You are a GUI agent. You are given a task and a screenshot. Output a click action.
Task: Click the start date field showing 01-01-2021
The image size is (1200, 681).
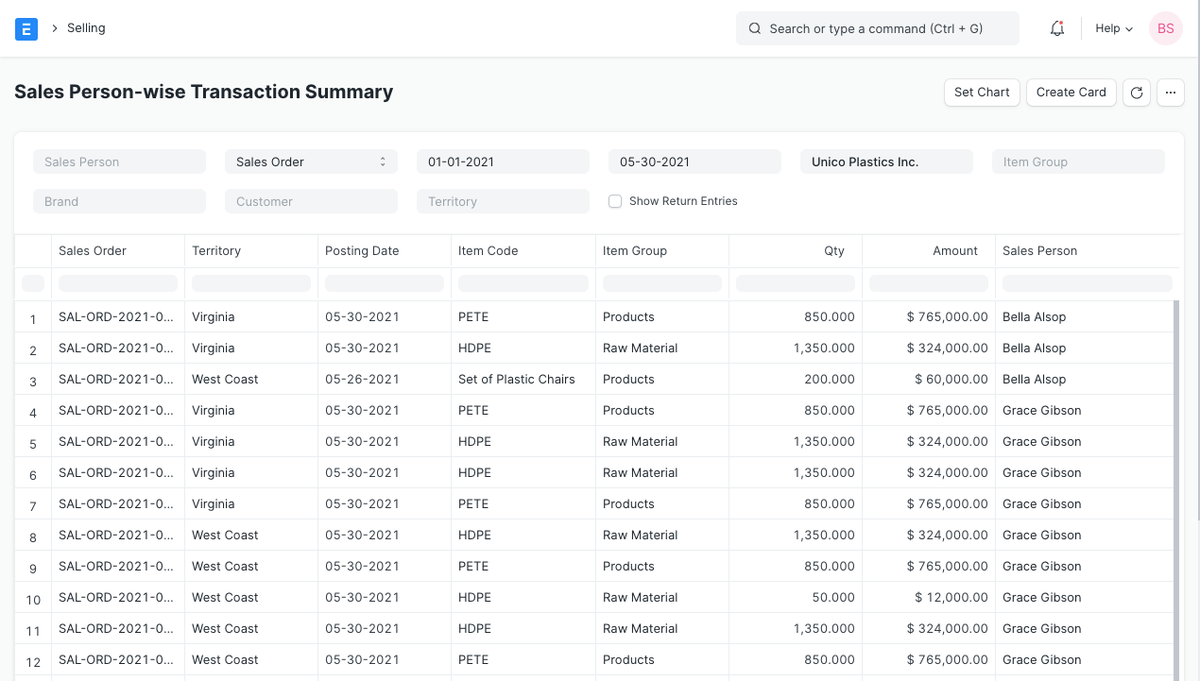pos(502,161)
